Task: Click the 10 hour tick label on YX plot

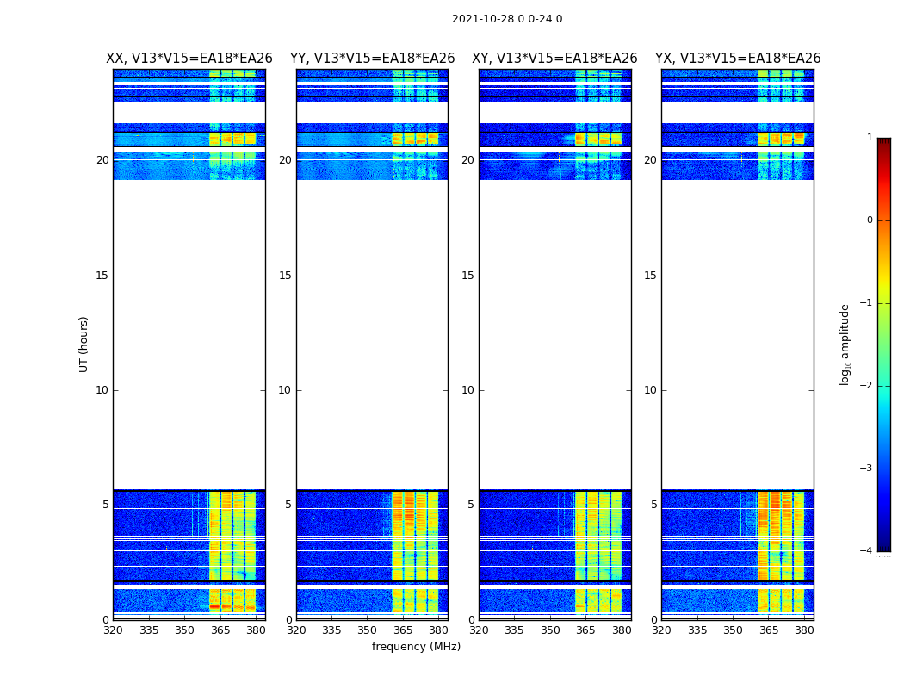Action: (650, 390)
